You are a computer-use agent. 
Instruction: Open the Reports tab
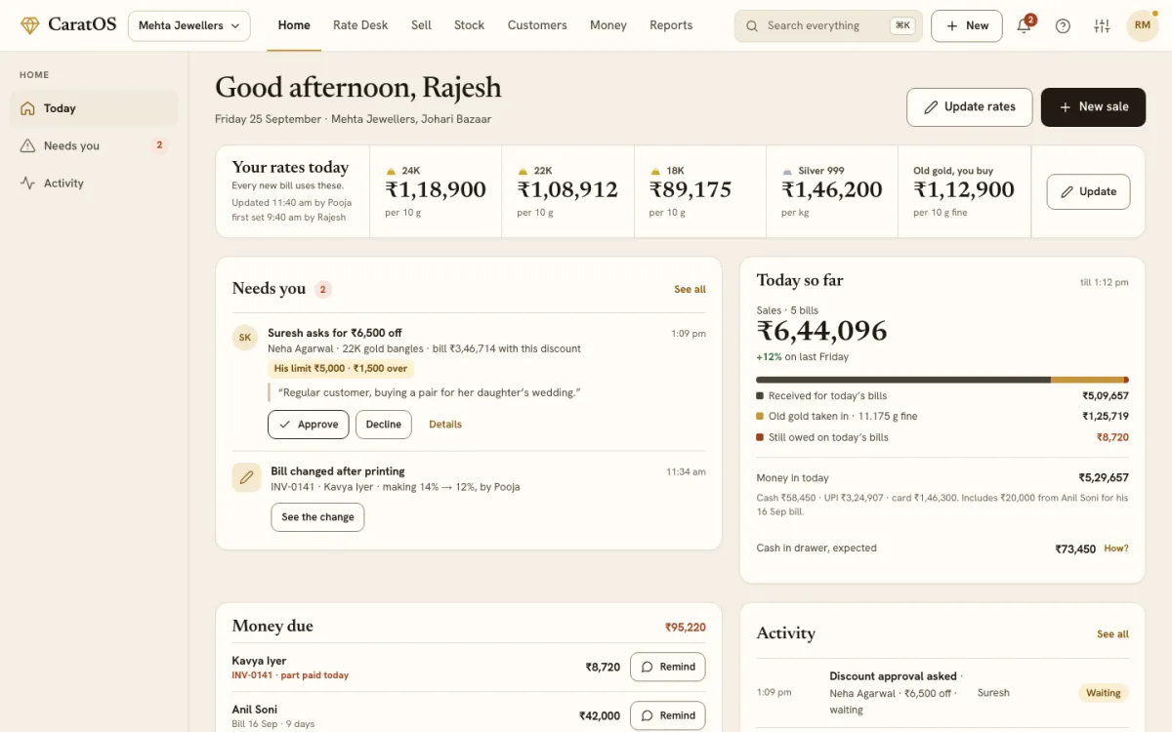click(671, 25)
